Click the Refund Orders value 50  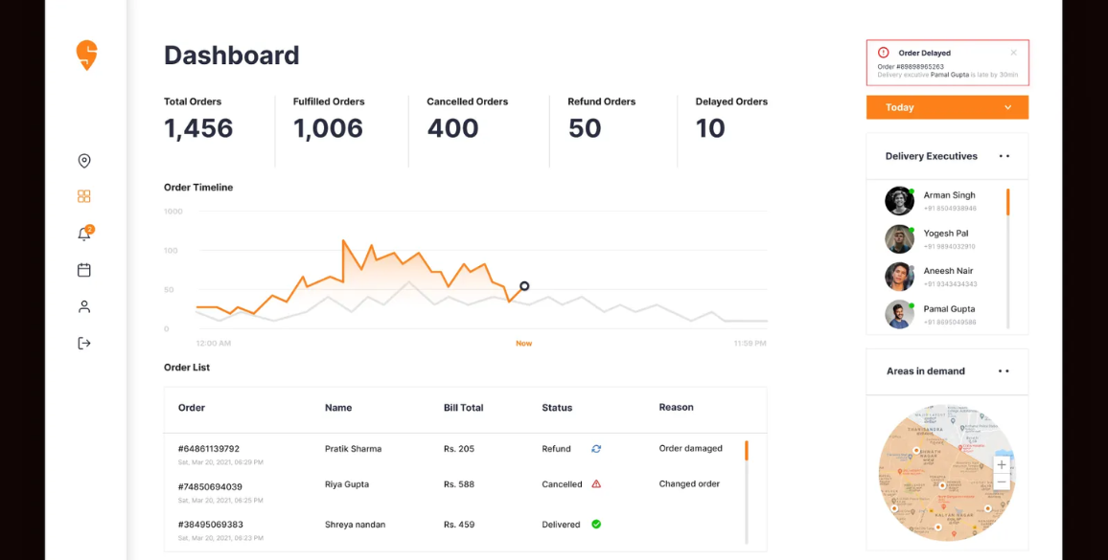585,128
